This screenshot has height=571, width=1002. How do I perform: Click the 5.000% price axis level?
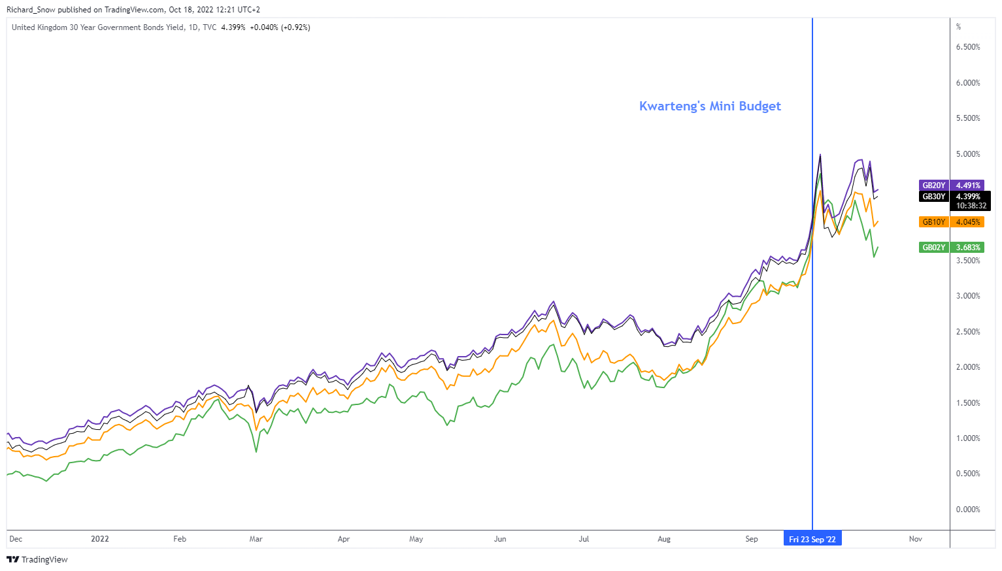[968, 154]
